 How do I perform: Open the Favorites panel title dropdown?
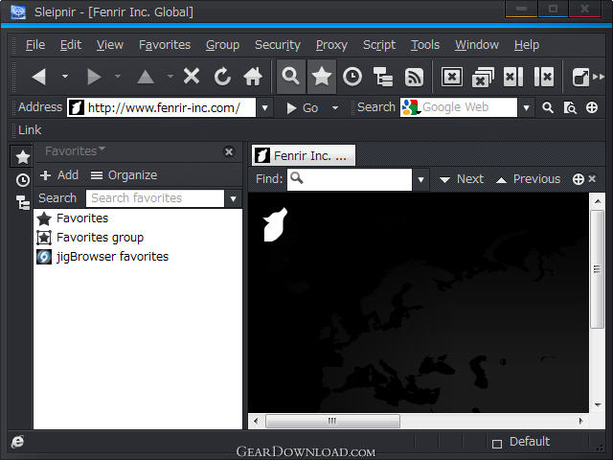pos(75,150)
